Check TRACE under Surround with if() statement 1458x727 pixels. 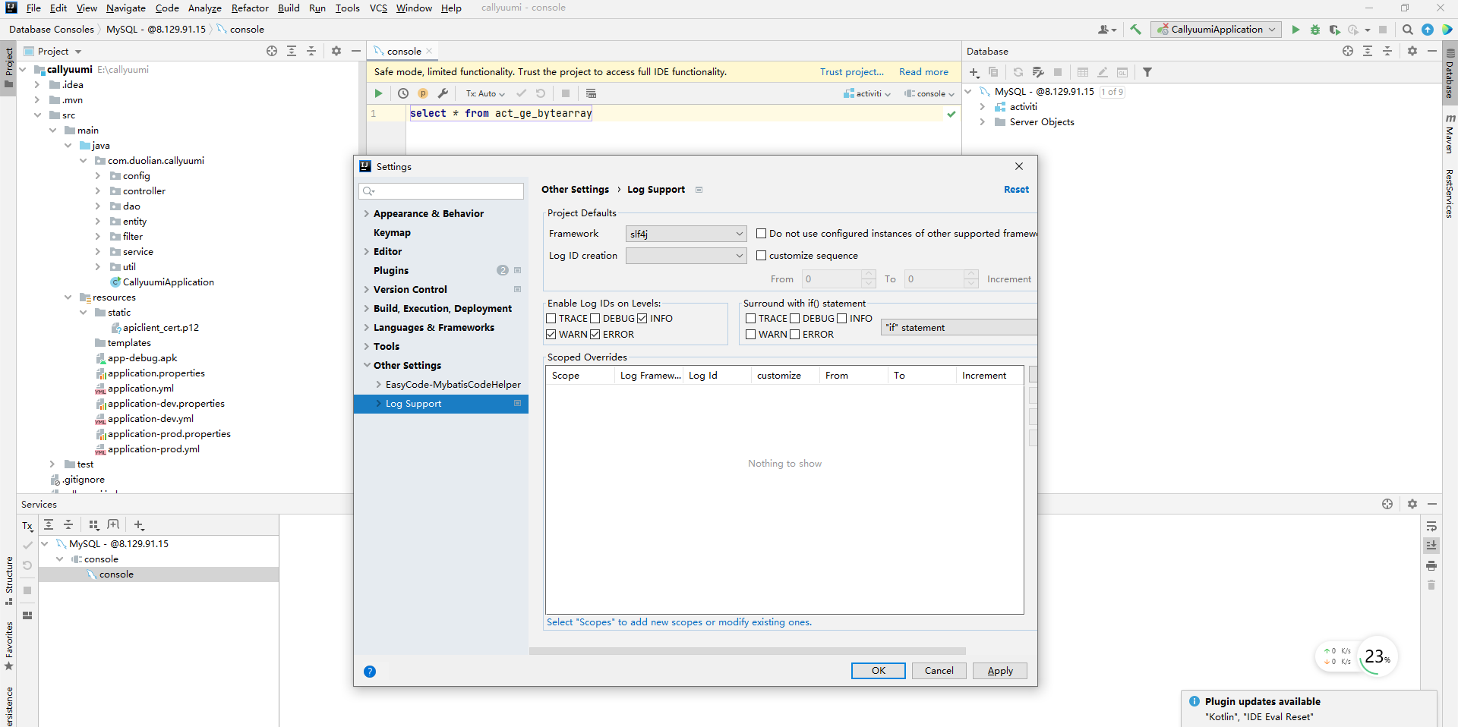click(751, 319)
